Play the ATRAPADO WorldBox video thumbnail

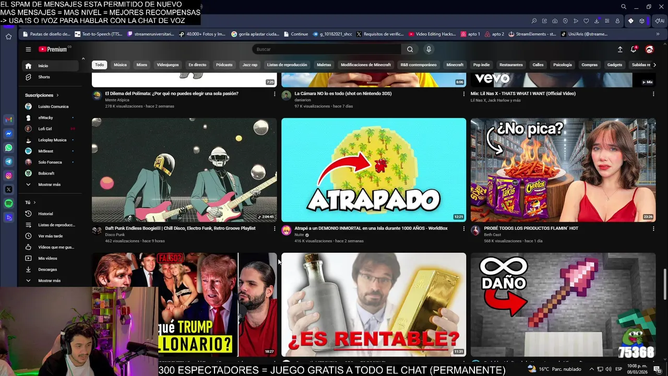click(x=374, y=170)
